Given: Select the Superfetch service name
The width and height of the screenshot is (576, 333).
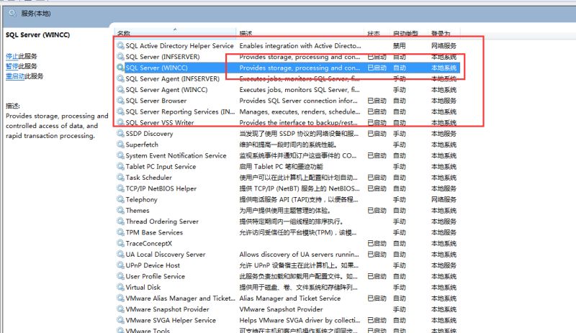Looking at the screenshot, I should 142,145.
